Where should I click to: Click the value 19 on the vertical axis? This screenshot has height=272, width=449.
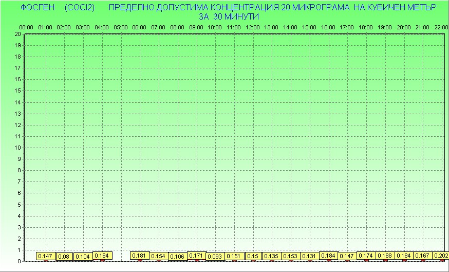(x=18, y=45)
